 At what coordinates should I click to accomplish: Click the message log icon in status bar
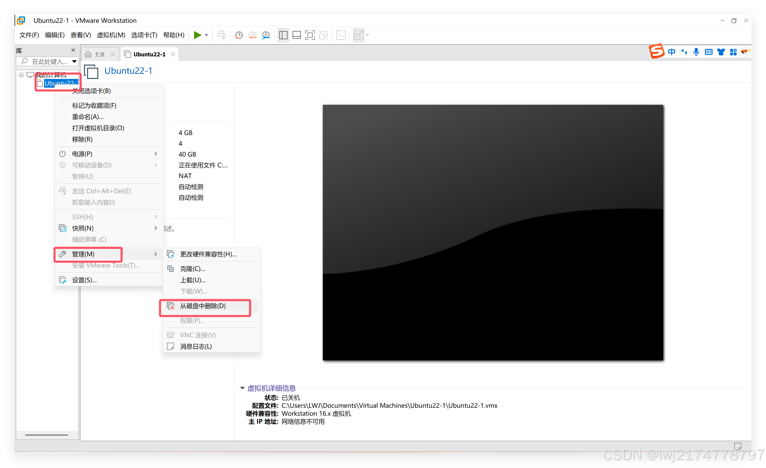click(738, 446)
